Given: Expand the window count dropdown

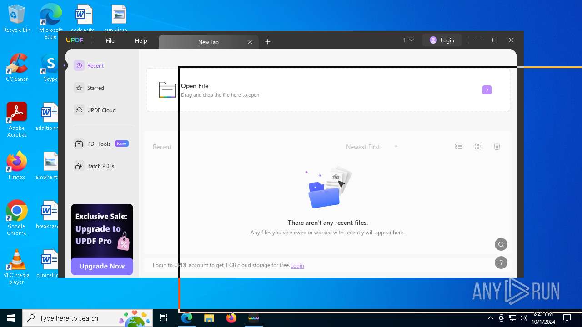Looking at the screenshot, I should tap(408, 40).
